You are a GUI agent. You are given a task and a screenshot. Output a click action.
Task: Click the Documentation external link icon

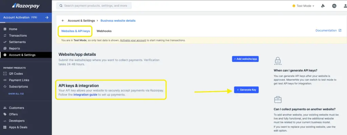pyautogui.click(x=340, y=30)
